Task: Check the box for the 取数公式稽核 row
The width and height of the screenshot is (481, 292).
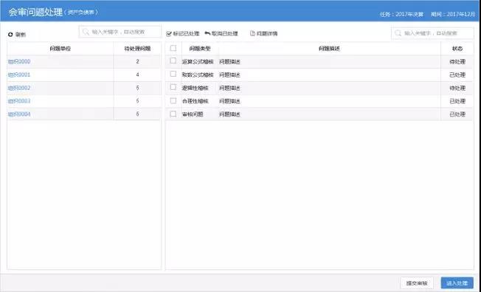Action: tap(173, 74)
